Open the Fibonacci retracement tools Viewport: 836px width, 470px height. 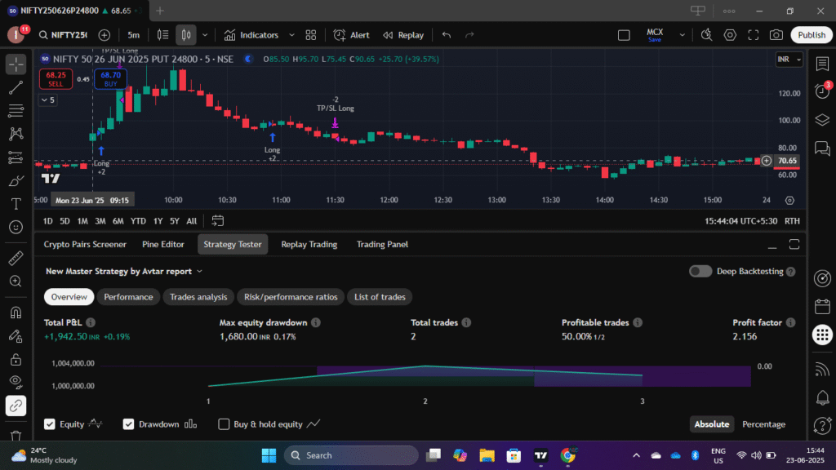pyautogui.click(x=16, y=110)
